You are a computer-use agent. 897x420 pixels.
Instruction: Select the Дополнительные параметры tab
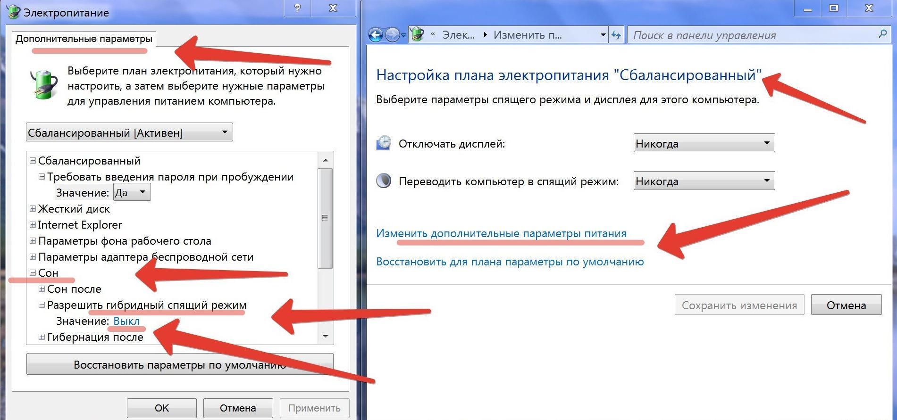click(x=84, y=39)
